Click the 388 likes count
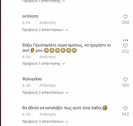This screenshot has height=126, width=133. click(x=125, y=22)
